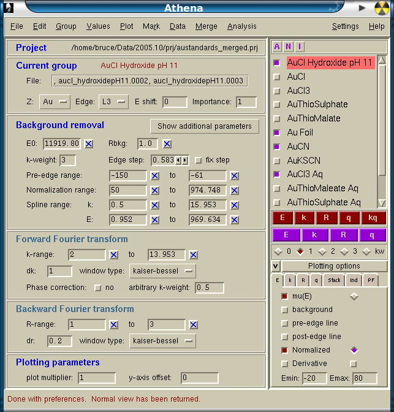This screenshot has width=394, height=412.
Task: Click the 'A' mark-all button above group list
Action: (277, 47)
